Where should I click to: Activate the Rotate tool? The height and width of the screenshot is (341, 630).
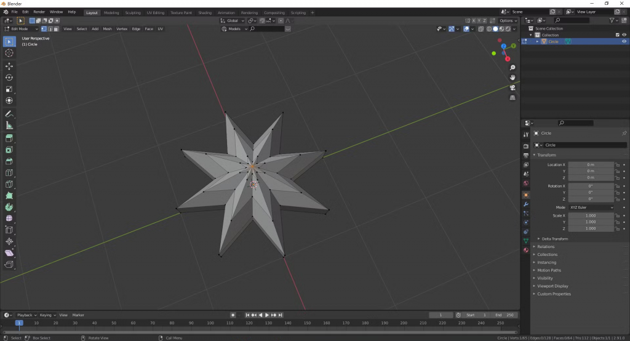(x=9, y=78)
